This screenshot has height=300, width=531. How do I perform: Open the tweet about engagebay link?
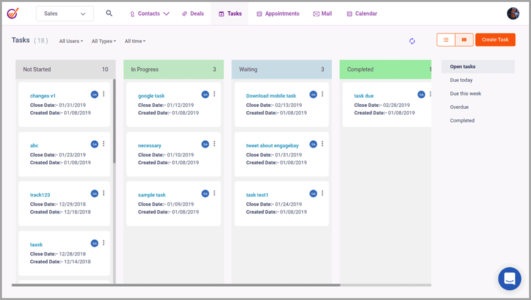272,146
